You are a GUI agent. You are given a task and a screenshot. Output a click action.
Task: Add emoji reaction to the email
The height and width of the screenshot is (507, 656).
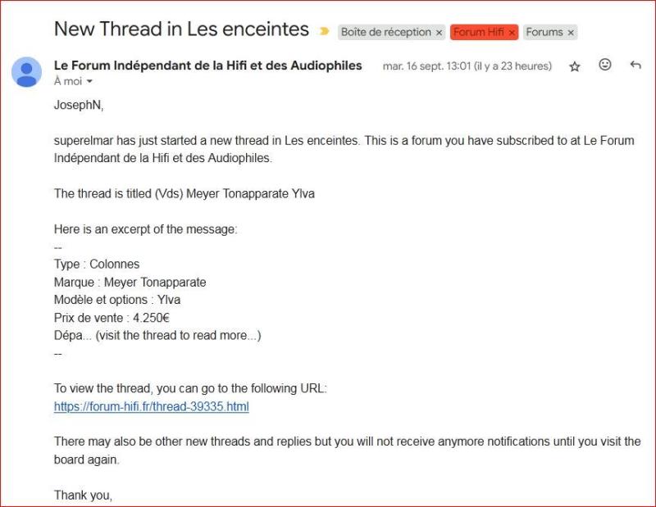click(605, 65)
